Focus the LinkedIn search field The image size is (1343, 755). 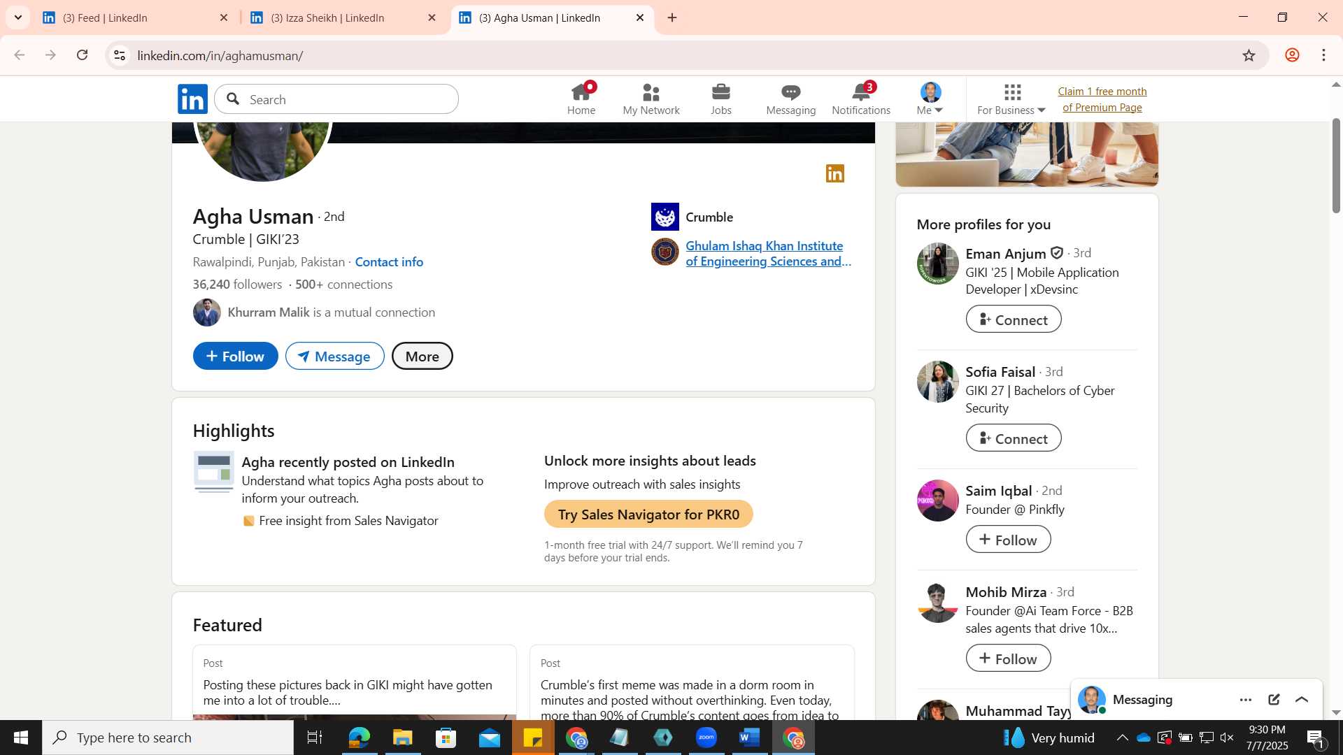336,99
